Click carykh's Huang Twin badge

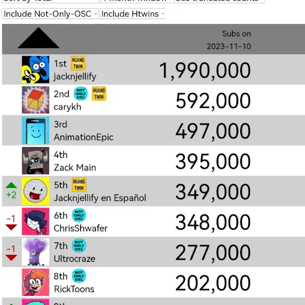click(x=99, y=94)
